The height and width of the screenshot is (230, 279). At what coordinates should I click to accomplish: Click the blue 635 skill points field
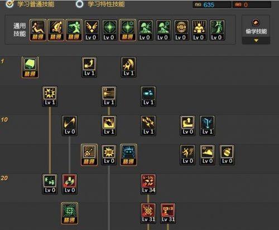(212, 5)
